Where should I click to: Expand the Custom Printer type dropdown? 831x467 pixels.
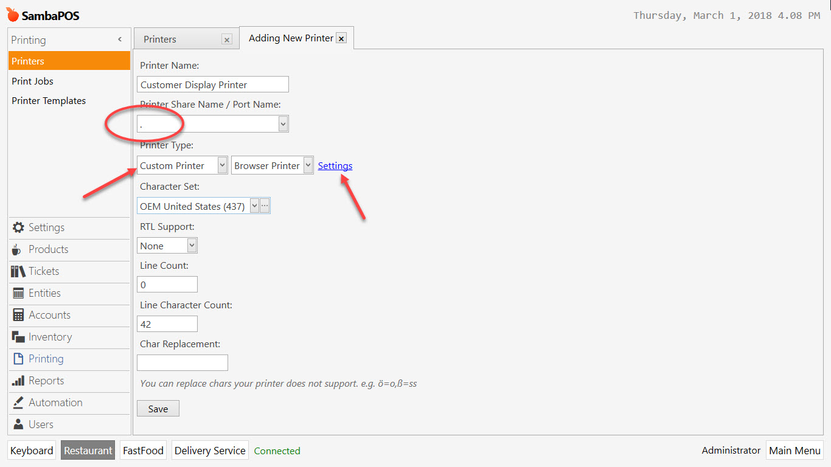tap(221, 165)
